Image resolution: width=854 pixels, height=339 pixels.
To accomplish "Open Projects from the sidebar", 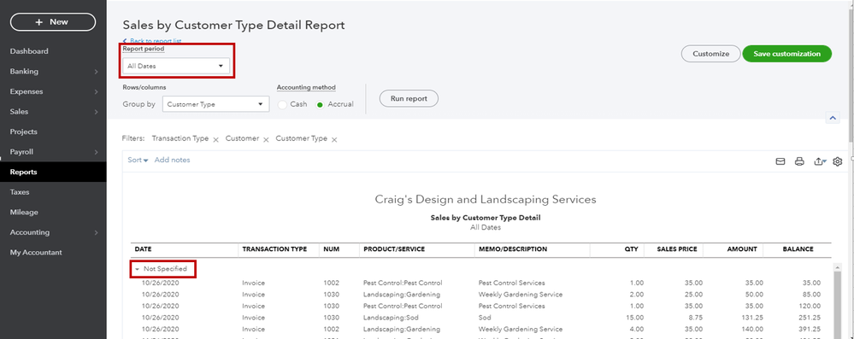I will [x=23, y=132].
